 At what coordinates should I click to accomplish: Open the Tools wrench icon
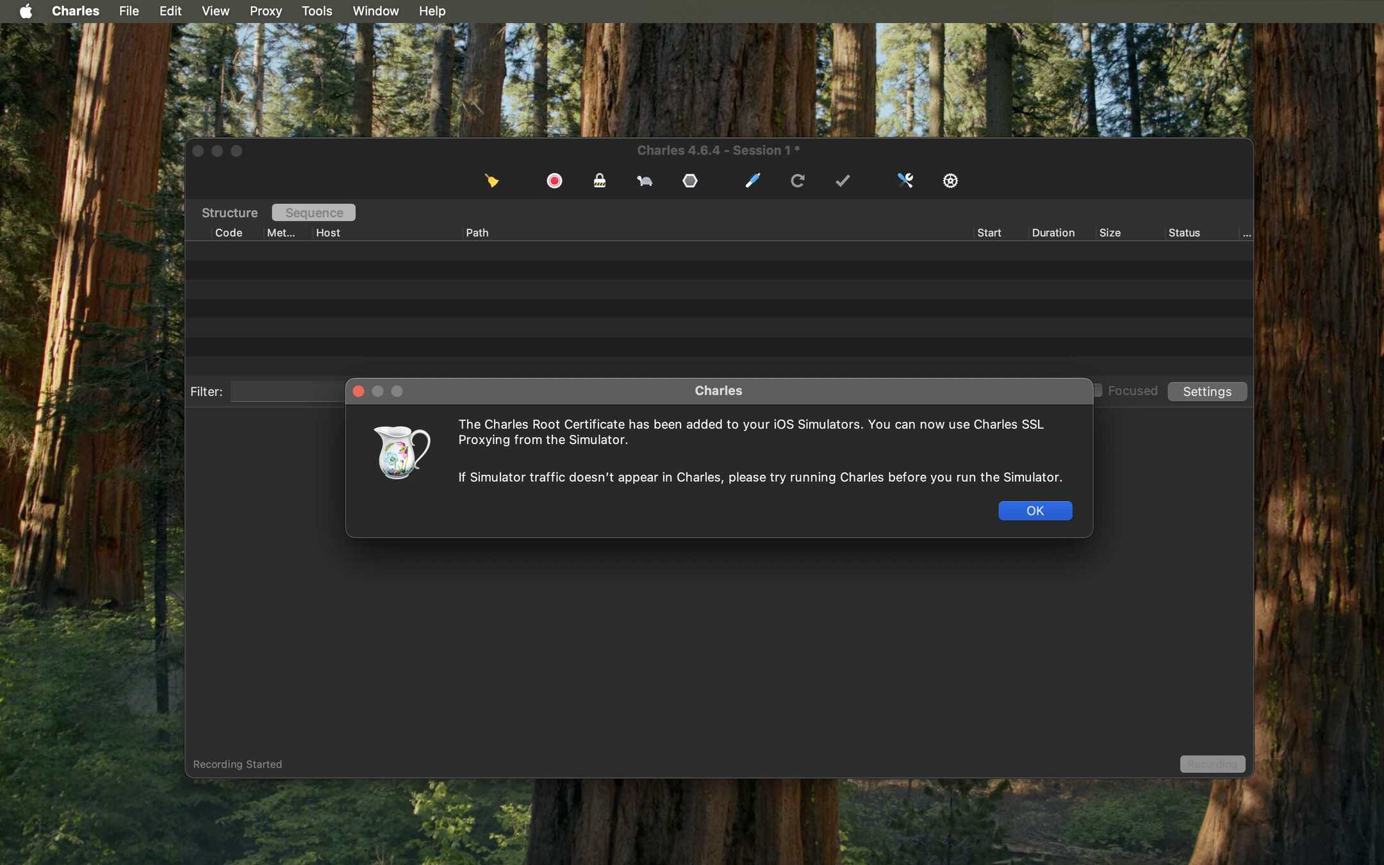[x=905, y=181]
